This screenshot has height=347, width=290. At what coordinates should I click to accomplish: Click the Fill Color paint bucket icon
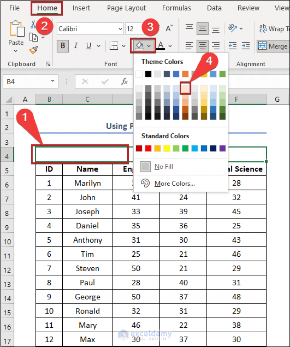coord(139,46)
